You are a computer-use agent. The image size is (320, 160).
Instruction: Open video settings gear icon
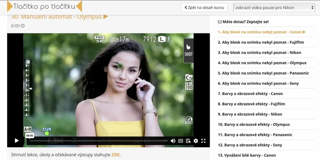pyautogui.click(x=196, y=141)
